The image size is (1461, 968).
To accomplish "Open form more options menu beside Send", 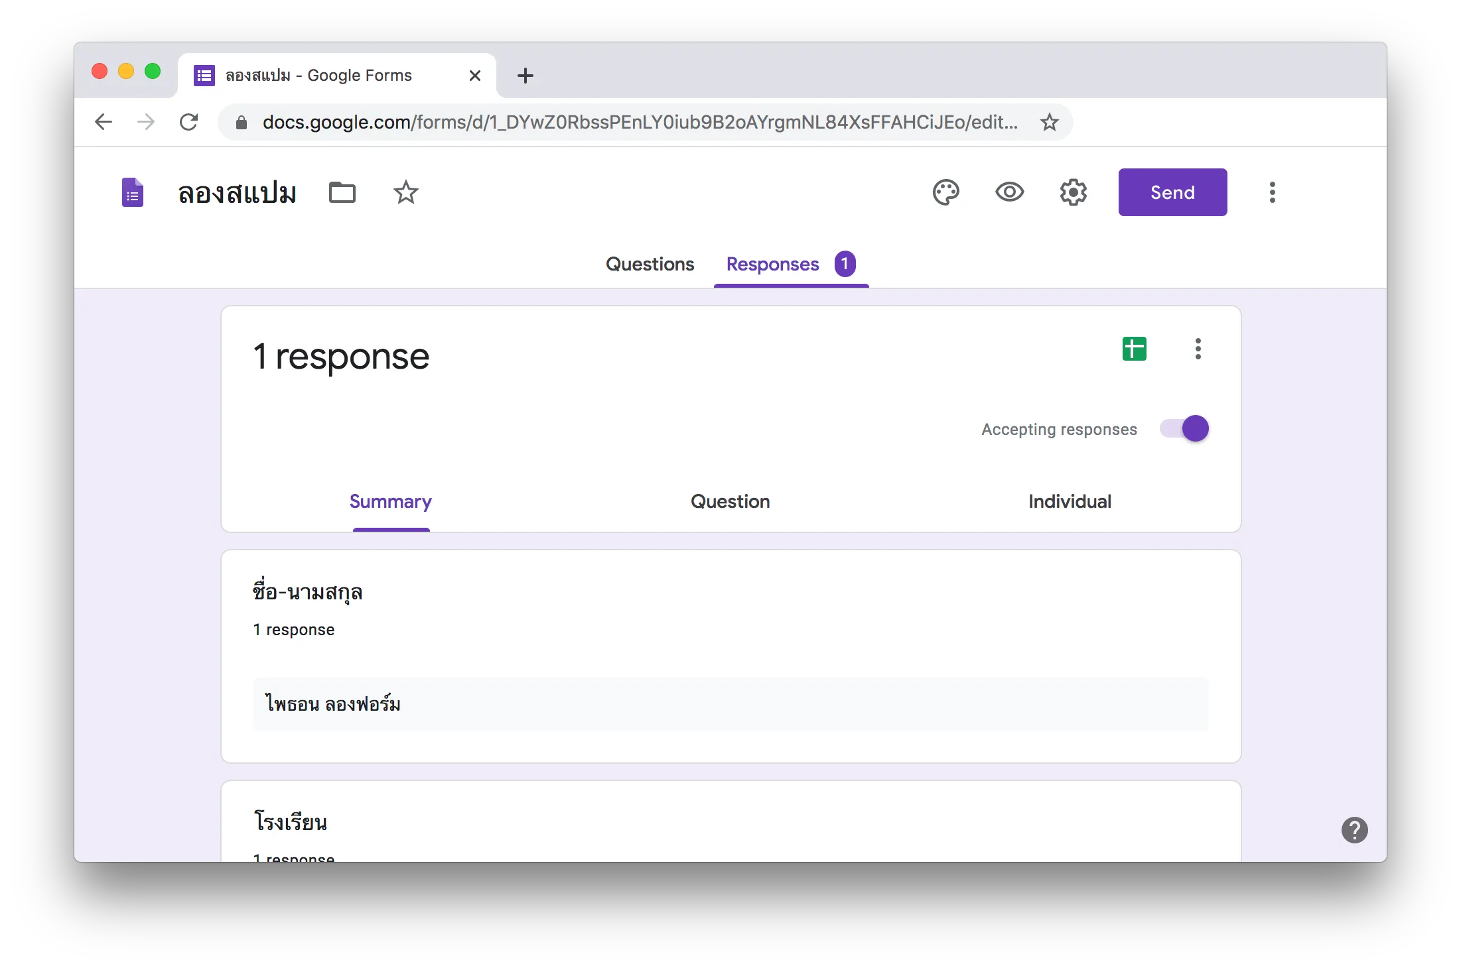I will (1272, 192).
